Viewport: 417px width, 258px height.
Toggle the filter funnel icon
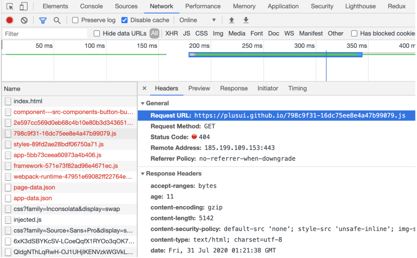[43, 20]
